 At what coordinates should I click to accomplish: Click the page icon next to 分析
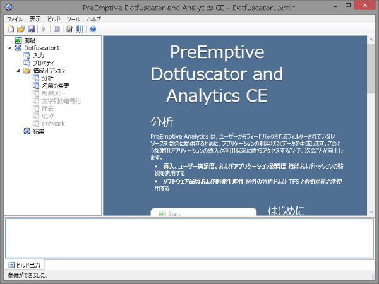(x=36, y=78)
